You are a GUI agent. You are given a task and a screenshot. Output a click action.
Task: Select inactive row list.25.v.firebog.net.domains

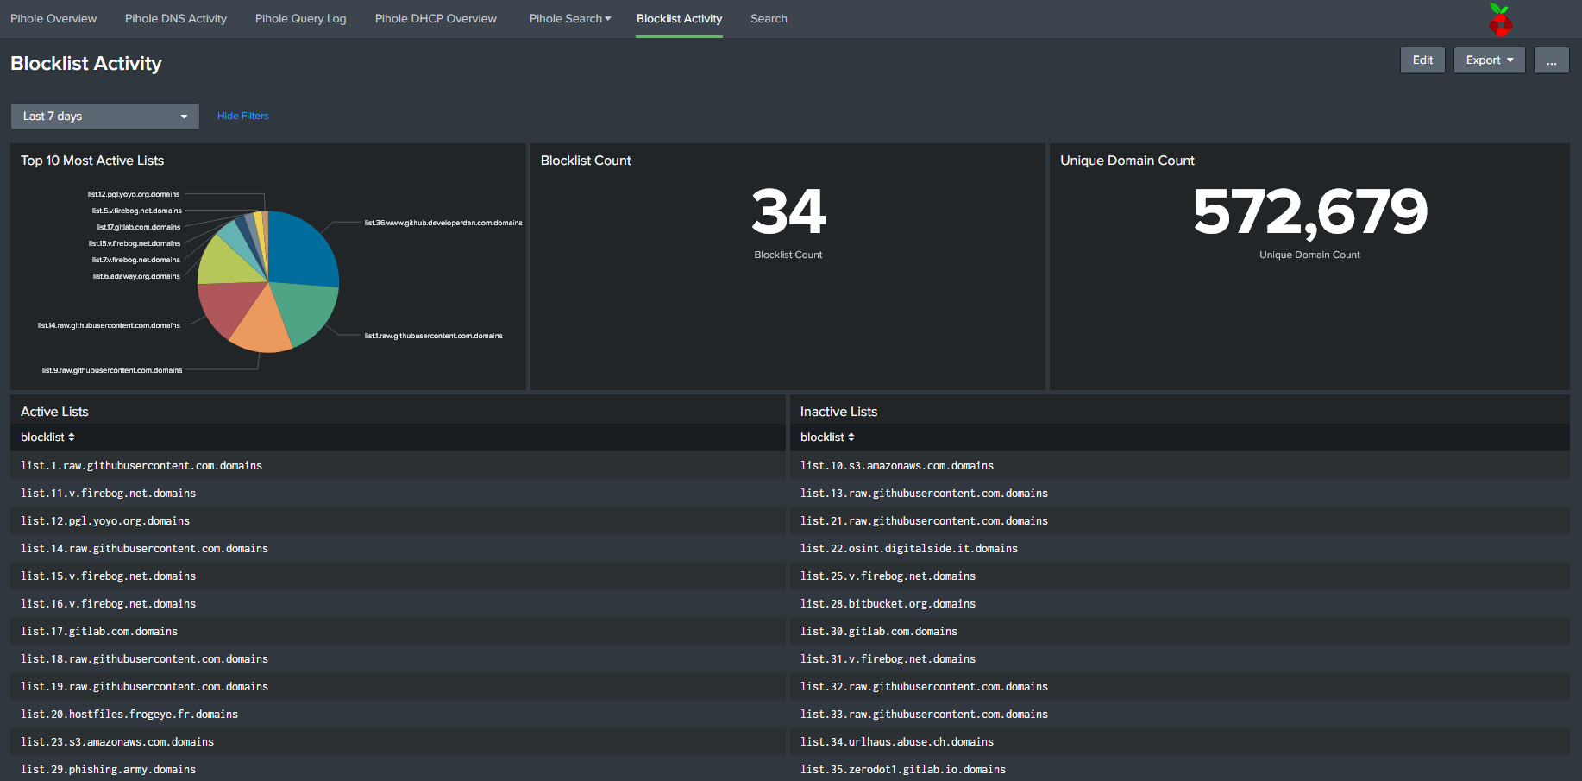(1180, 576)
